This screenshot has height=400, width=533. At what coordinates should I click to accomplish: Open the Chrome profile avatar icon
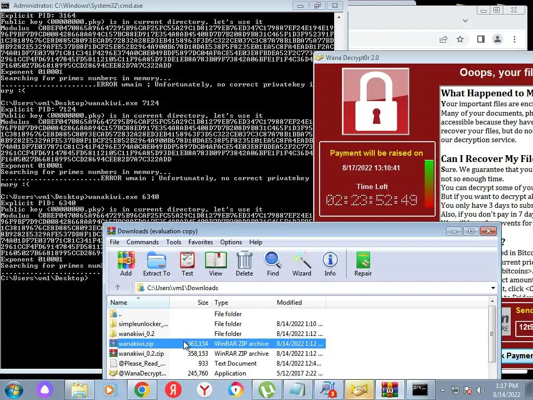point(498,39)
